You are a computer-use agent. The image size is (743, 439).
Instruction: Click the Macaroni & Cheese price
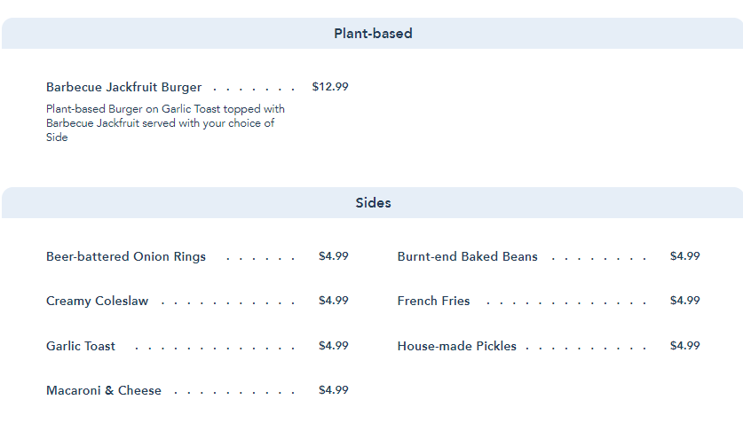coord(334,390)
